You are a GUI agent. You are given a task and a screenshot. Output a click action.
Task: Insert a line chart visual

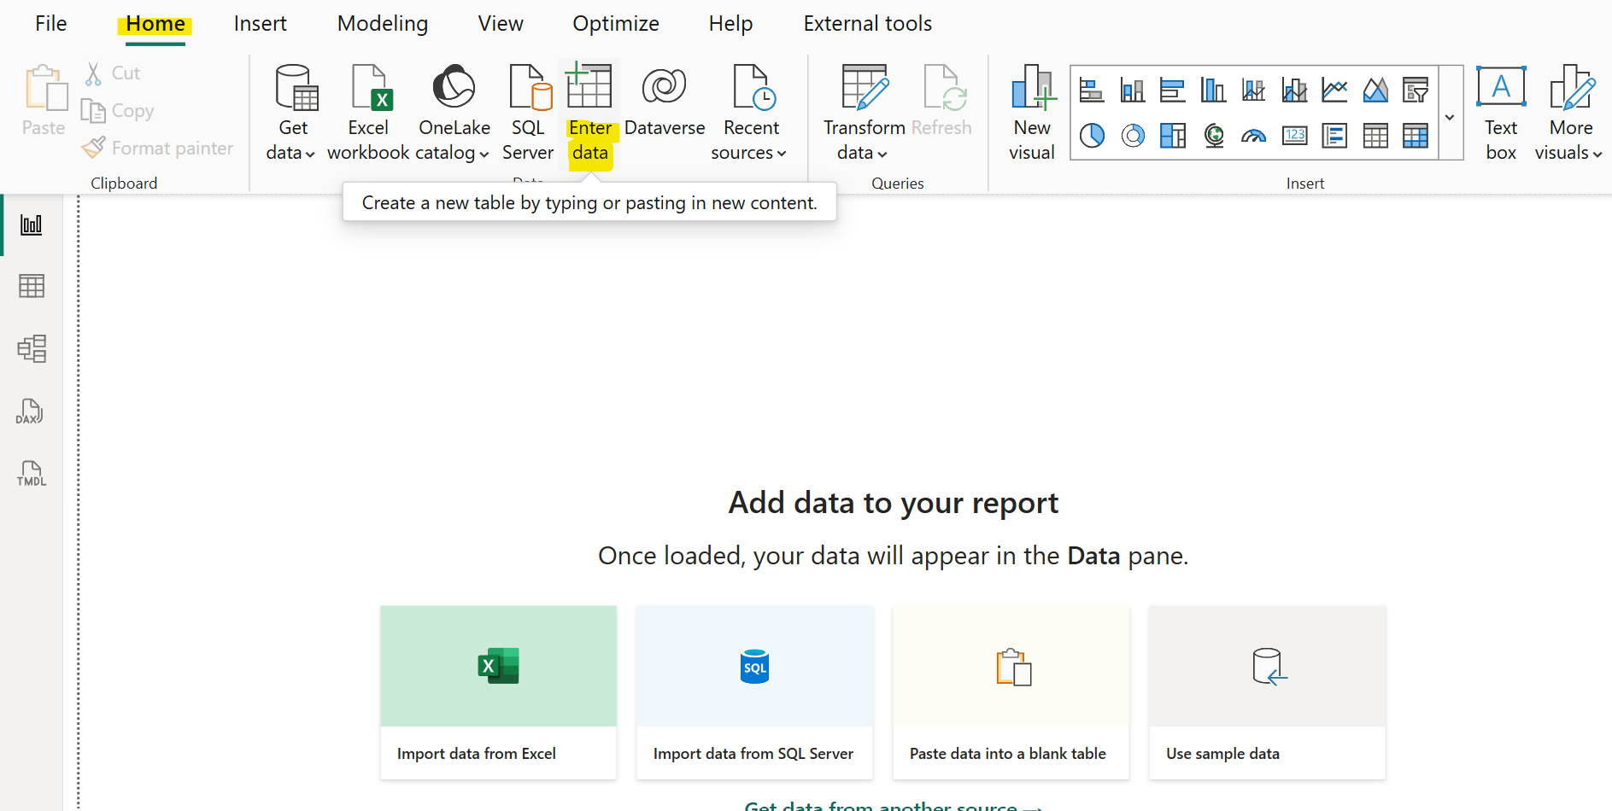1334,90
